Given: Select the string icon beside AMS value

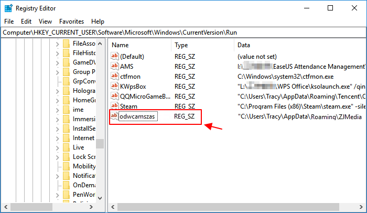Looking at the screenshot, I should tap(115, 66).
